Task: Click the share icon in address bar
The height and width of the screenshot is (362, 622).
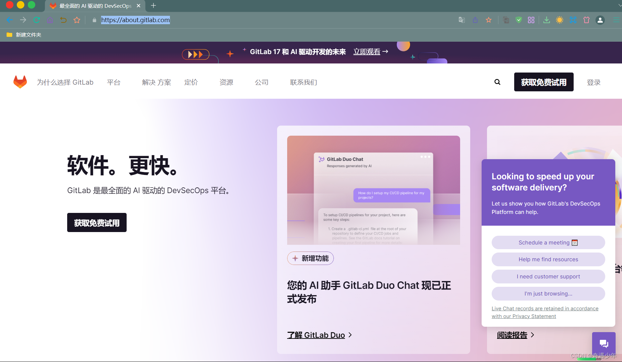Action: [475, 20]
